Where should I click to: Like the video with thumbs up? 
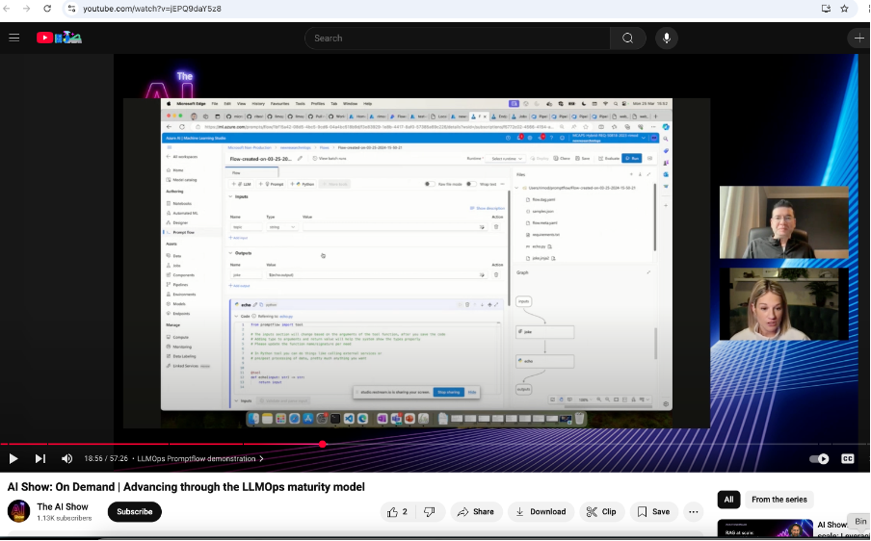click(x=396, y=511)
